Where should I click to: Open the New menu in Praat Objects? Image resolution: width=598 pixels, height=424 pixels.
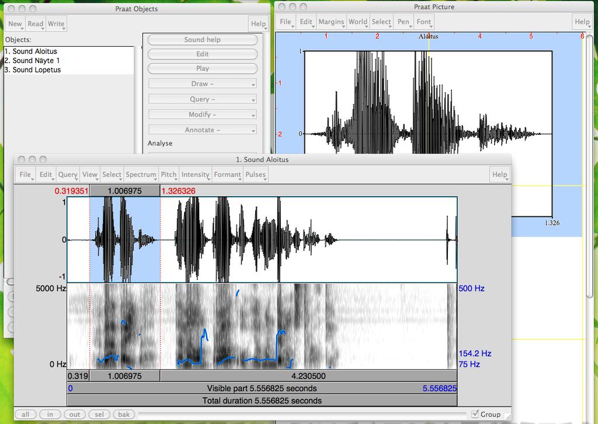pyautogui.click(x=15, y=23)
